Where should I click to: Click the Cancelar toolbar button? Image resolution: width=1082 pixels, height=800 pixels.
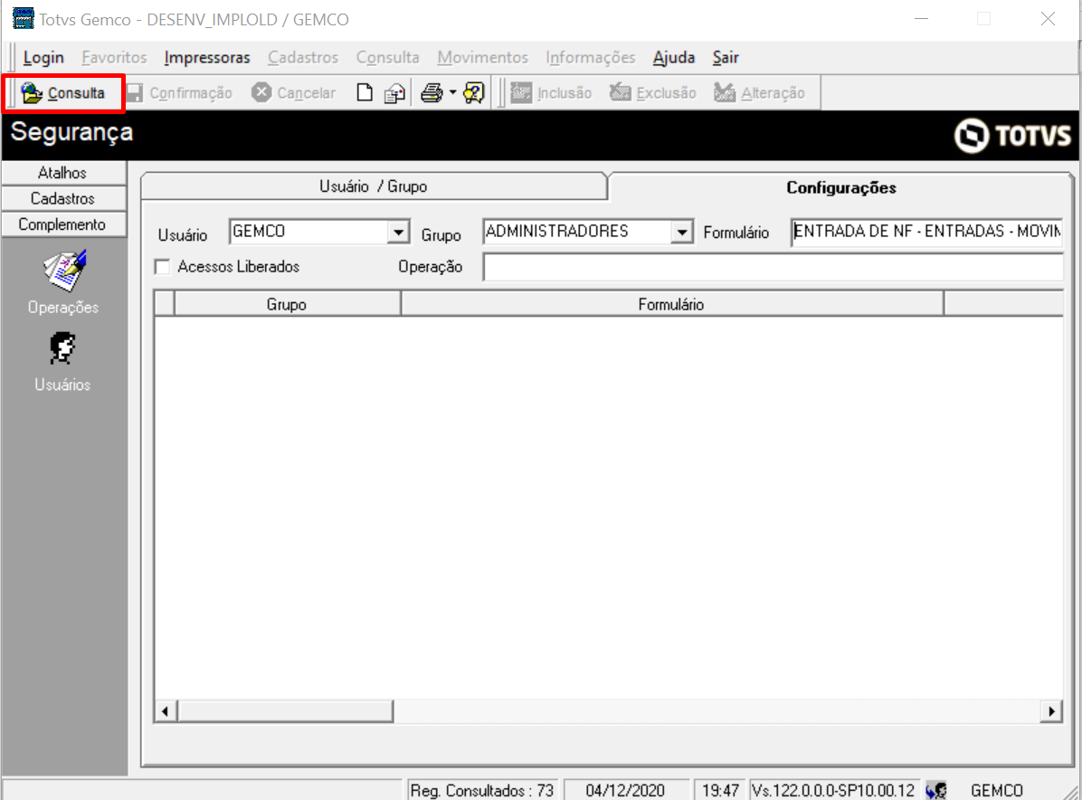click(x=293, y=92)
